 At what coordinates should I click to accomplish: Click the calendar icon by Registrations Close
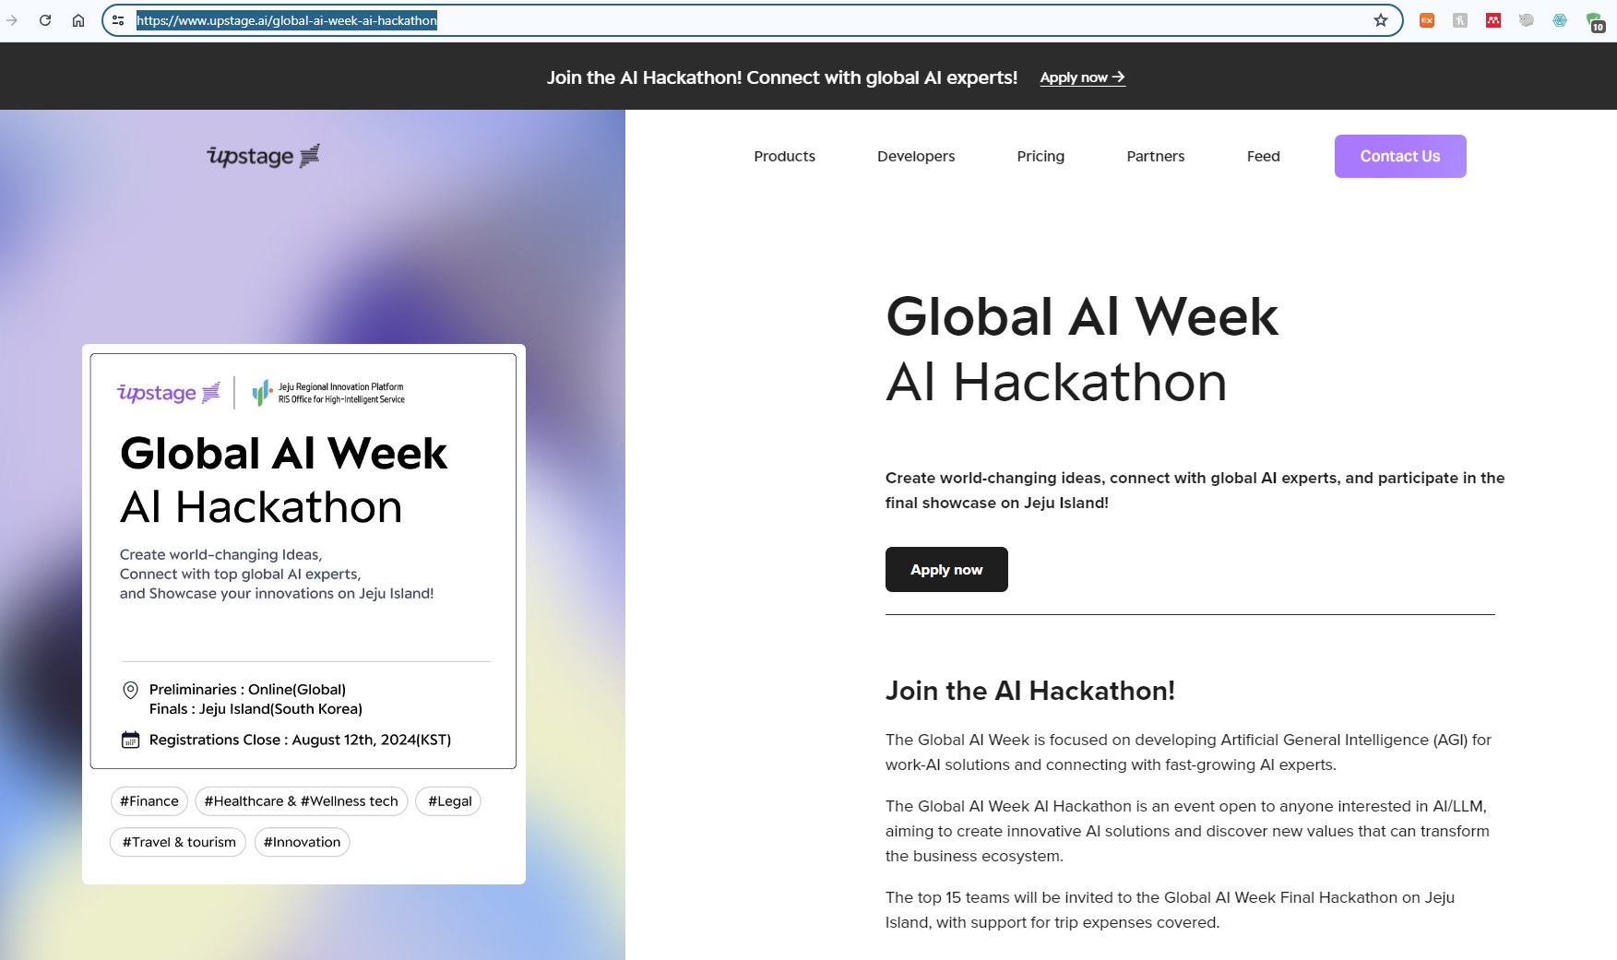(x=131, y=740)
